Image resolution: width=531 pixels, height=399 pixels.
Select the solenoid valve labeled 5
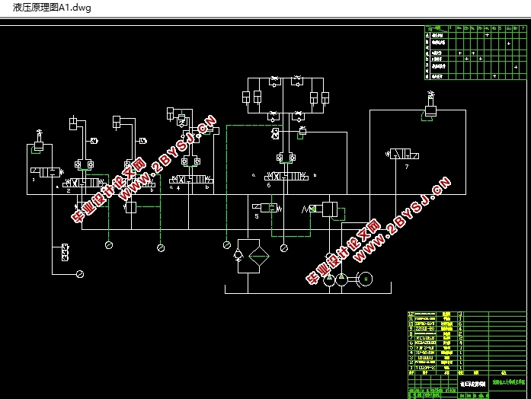coord(267,208)
